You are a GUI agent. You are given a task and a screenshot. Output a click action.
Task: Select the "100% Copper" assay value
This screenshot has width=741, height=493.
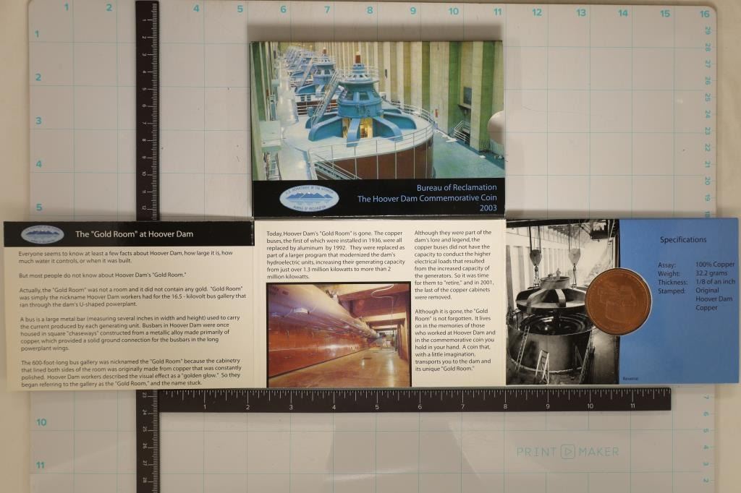714,265
